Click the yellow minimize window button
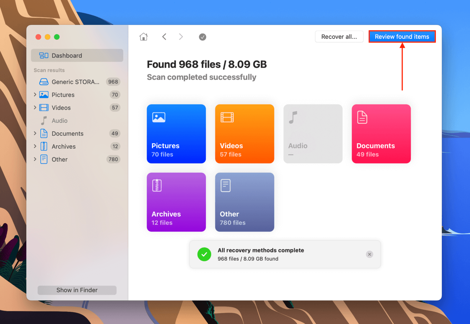 tap(48, 37)
